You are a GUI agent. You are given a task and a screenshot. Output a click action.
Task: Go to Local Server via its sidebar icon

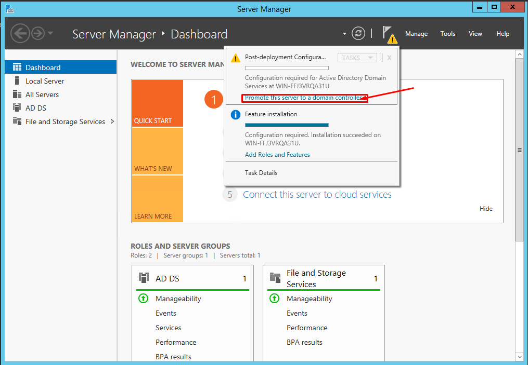point(17,80)
